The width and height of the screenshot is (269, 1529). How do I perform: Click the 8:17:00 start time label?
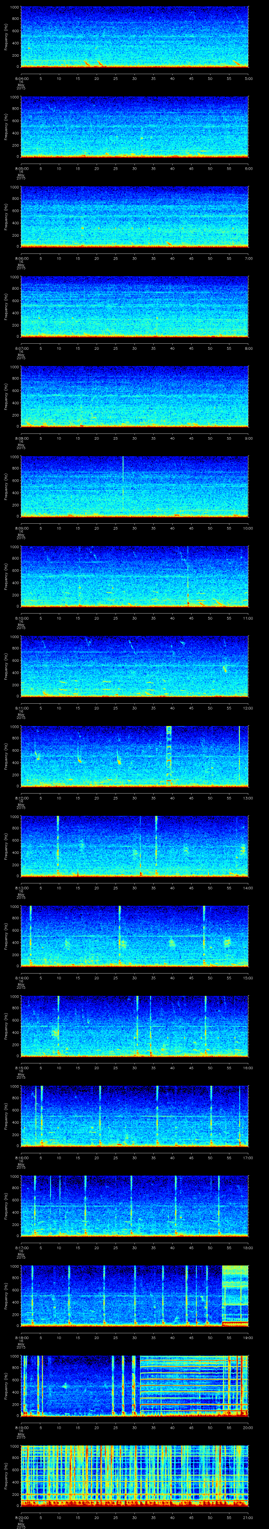(21, 1247)
